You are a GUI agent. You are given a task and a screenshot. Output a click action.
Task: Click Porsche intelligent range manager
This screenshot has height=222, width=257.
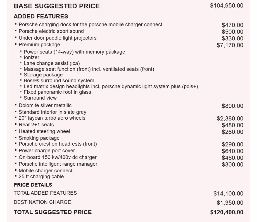point(58,164)
